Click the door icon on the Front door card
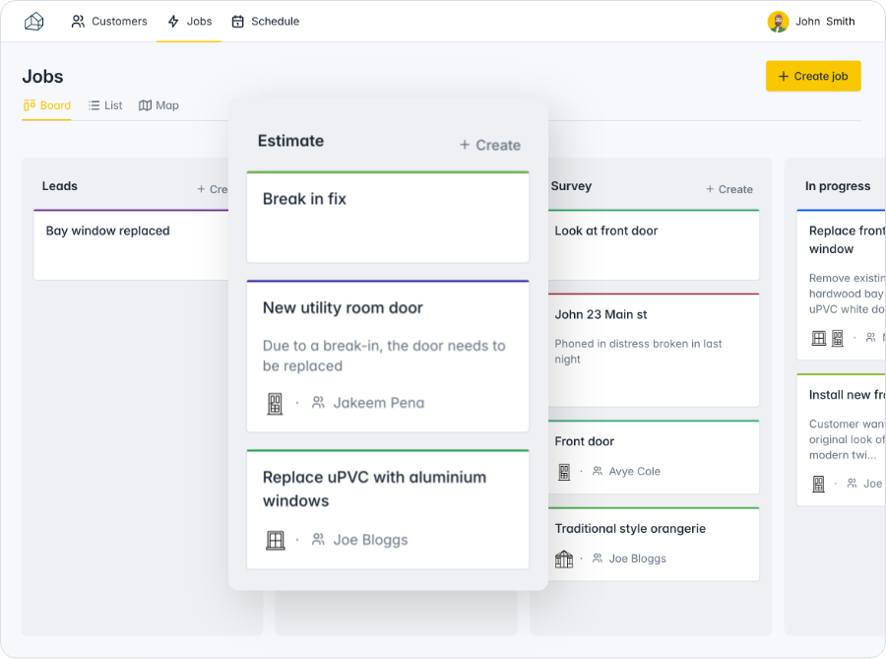 (x=563, y=472)
